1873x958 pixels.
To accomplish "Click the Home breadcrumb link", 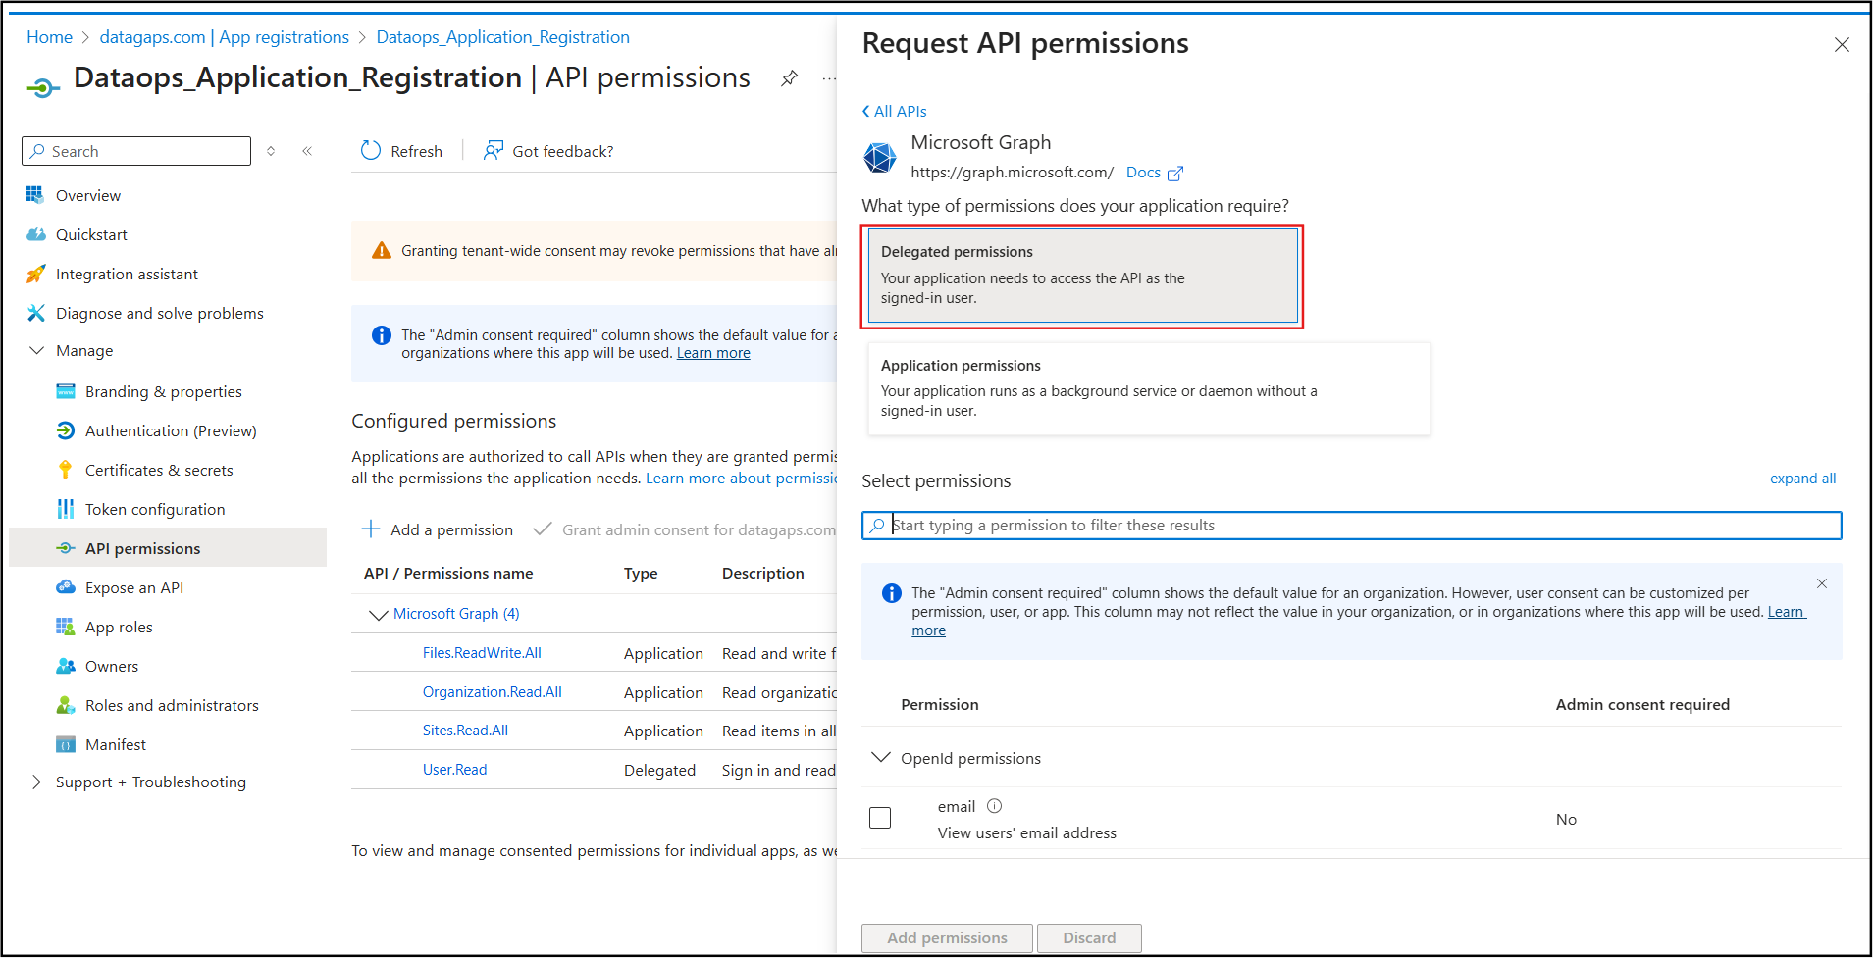I will coord(49,37).
